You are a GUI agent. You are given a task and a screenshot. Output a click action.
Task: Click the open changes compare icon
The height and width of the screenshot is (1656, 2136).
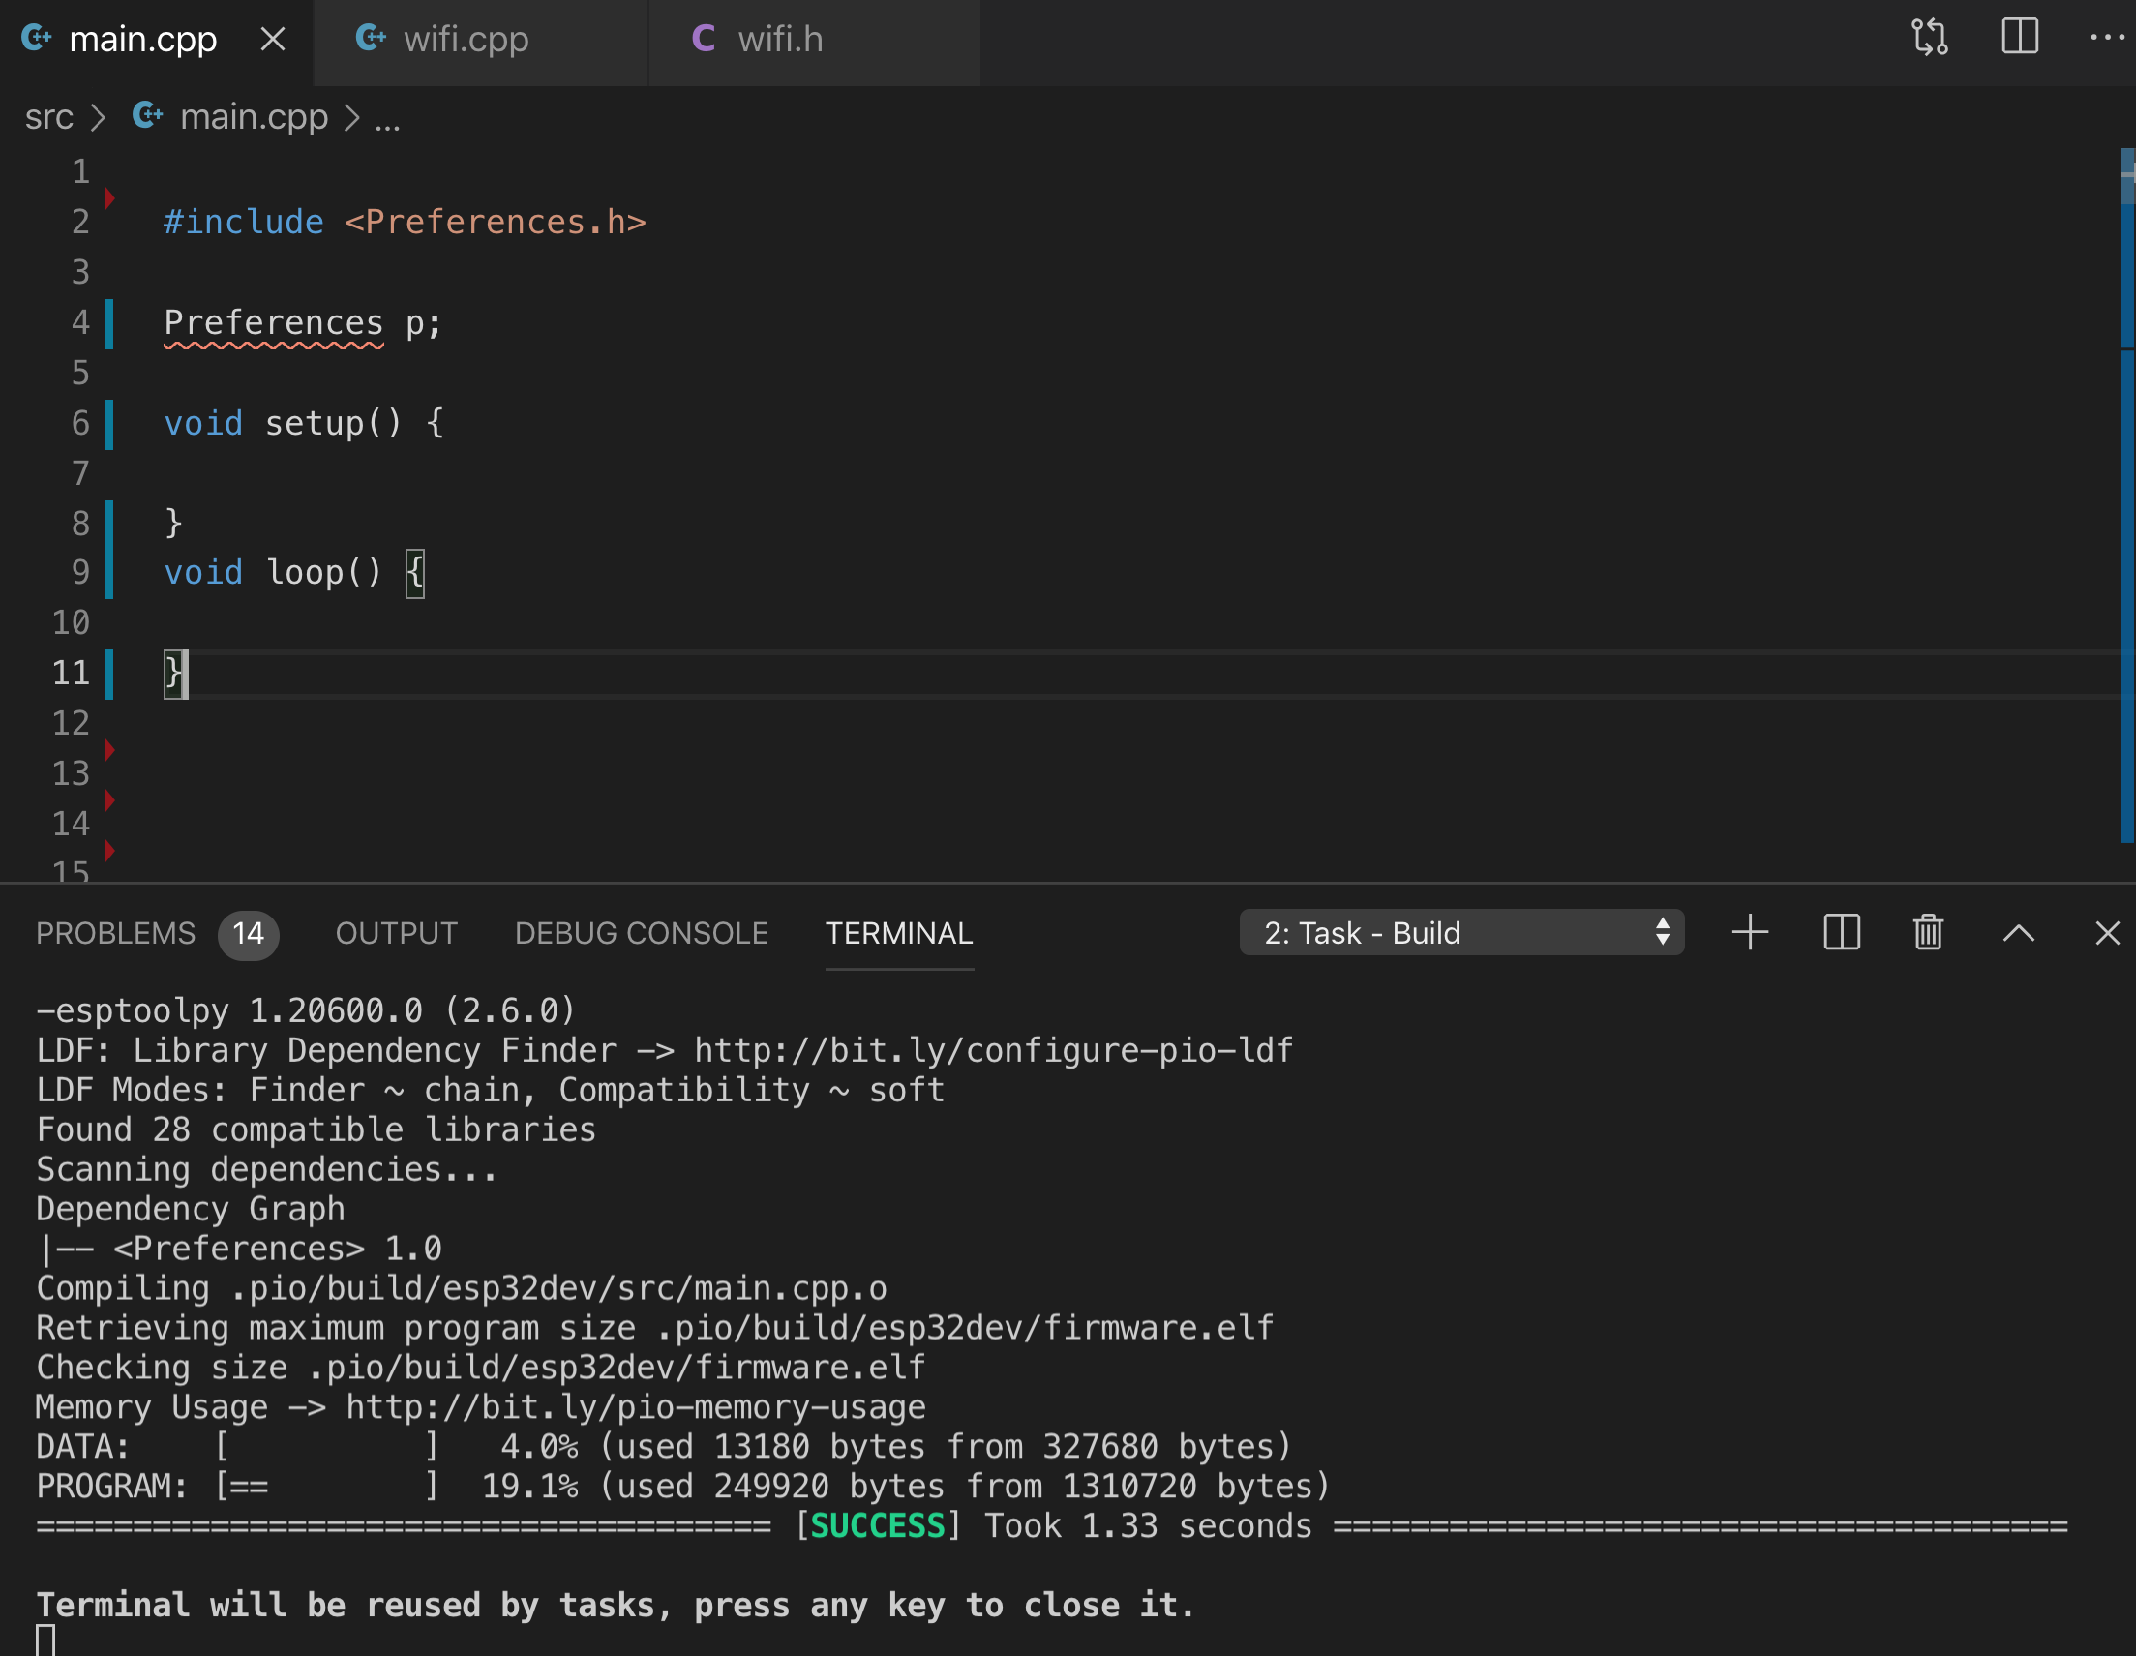[1930, 38]
